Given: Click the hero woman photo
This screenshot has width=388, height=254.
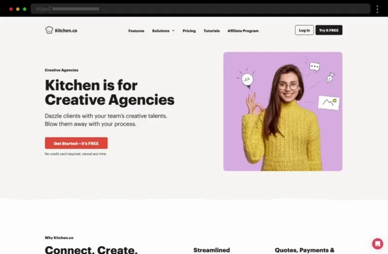Looking at the screenshot, I should tap(283, 111).
